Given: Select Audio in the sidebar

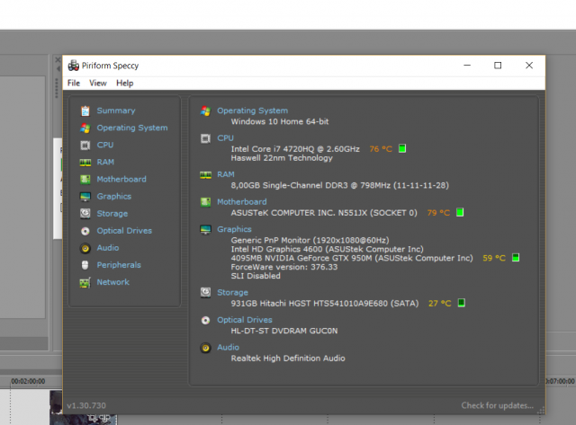Looking at the screenshot, I should (x=108, y=248).
